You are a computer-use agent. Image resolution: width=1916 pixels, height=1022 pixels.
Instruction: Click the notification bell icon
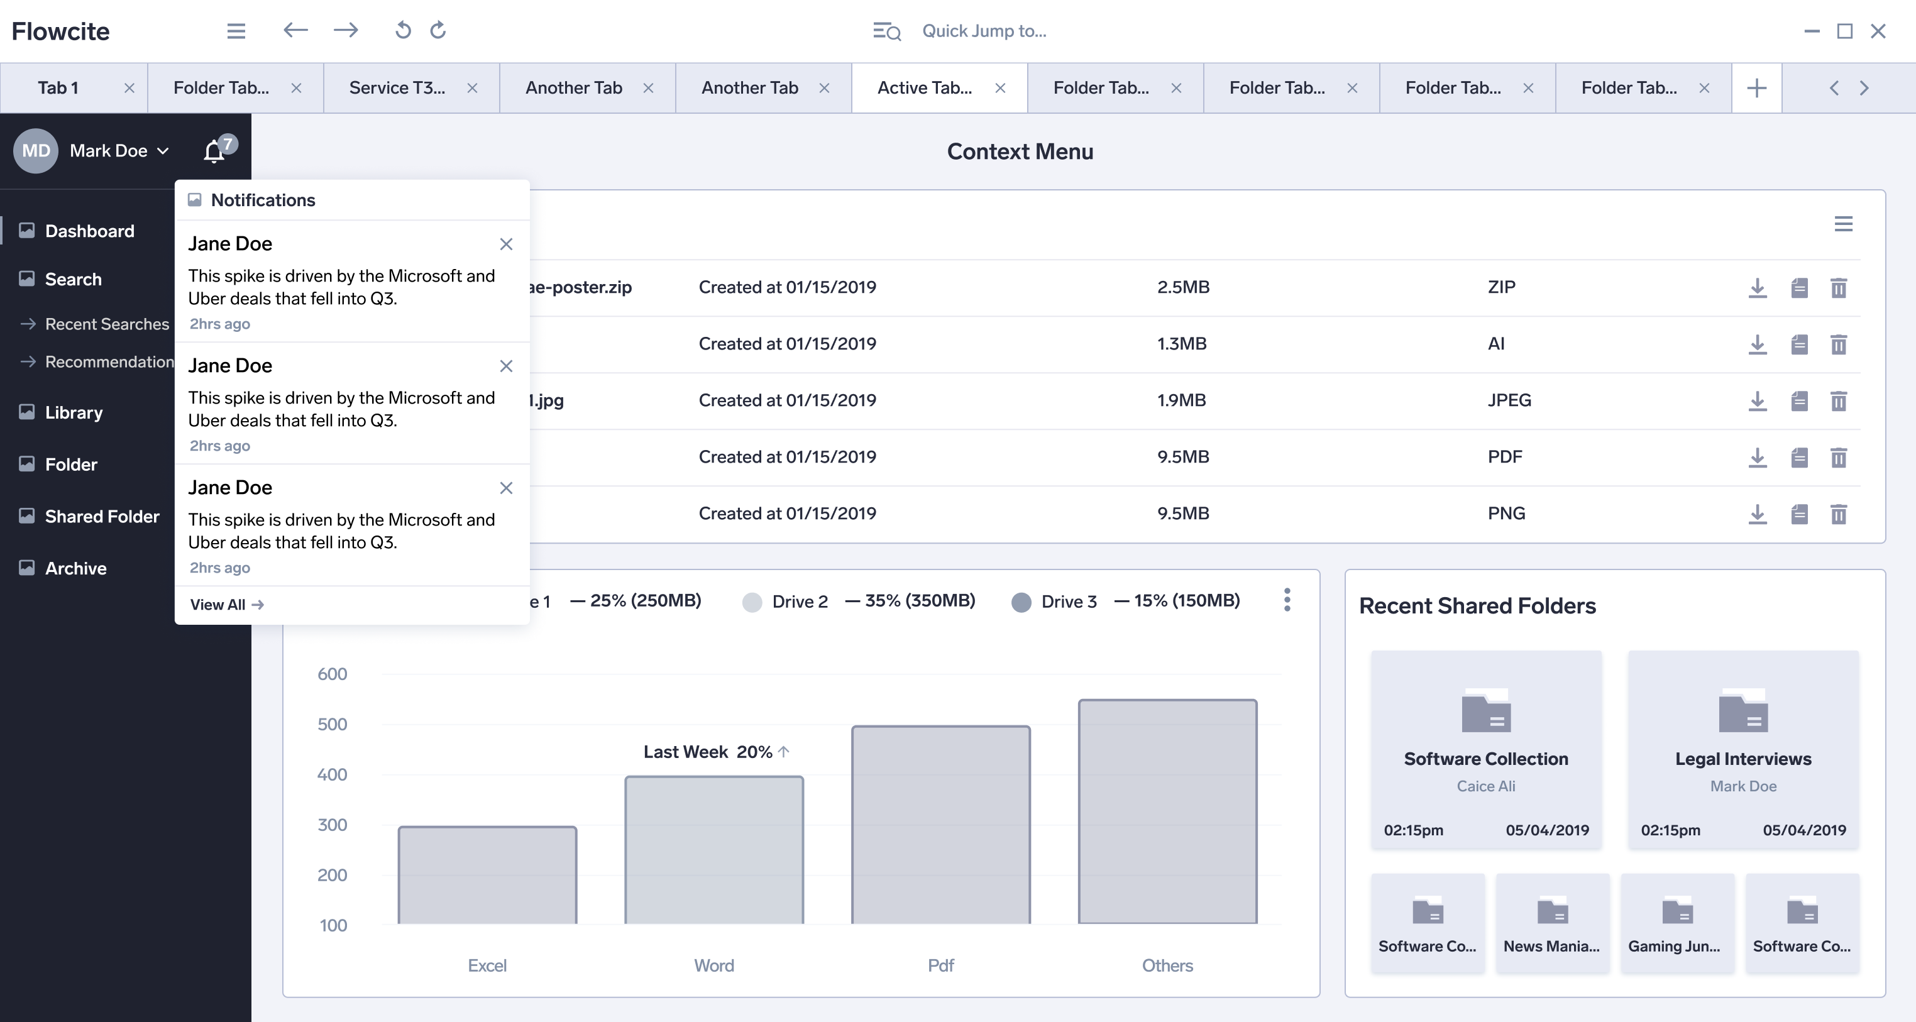pyautogui.click(x=214, y=151)
